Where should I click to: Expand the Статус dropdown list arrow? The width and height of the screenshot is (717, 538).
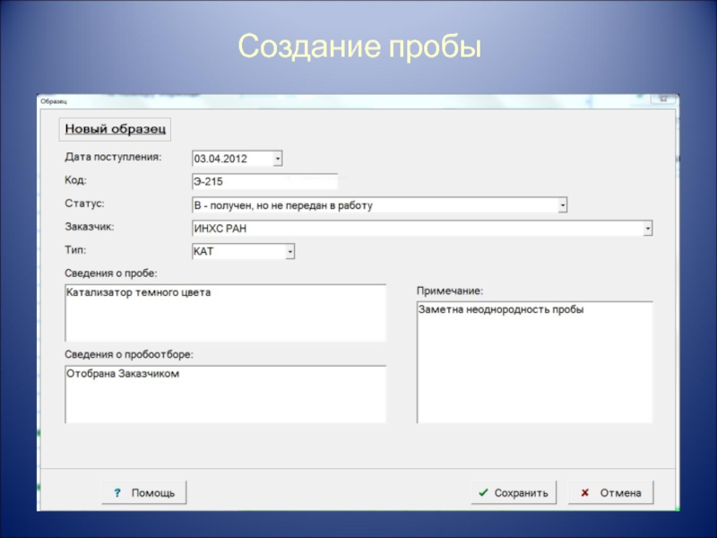pos(562,205)
